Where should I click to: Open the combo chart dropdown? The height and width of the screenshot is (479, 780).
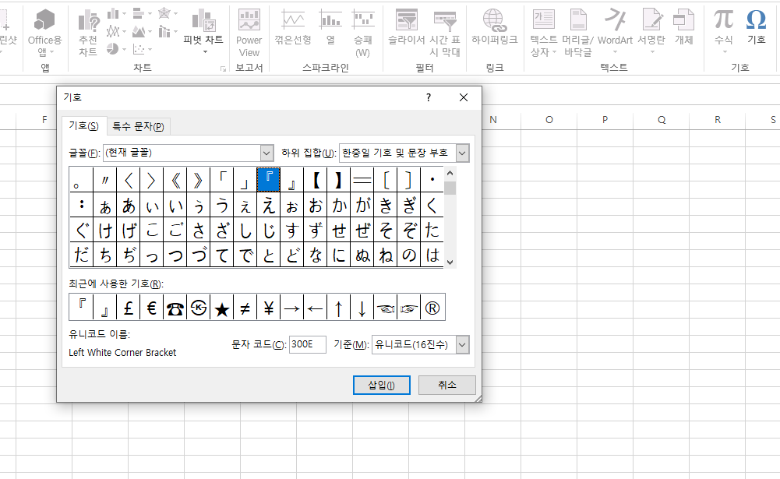168,32
